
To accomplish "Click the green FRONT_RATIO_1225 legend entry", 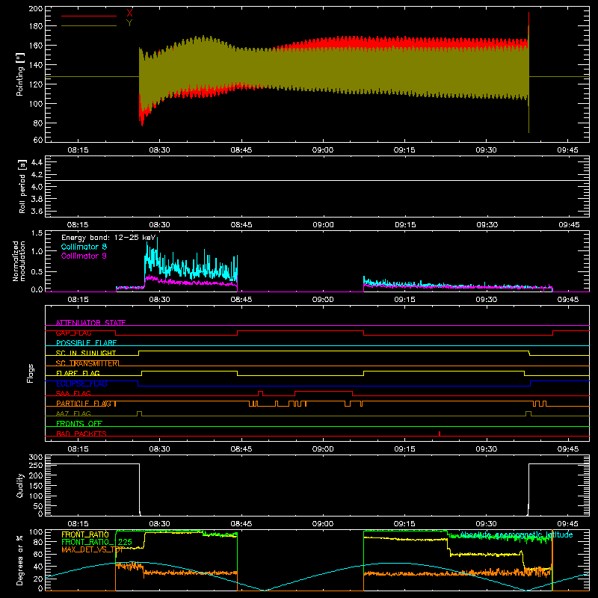I will pyautogui.click(x=96, y=542).
